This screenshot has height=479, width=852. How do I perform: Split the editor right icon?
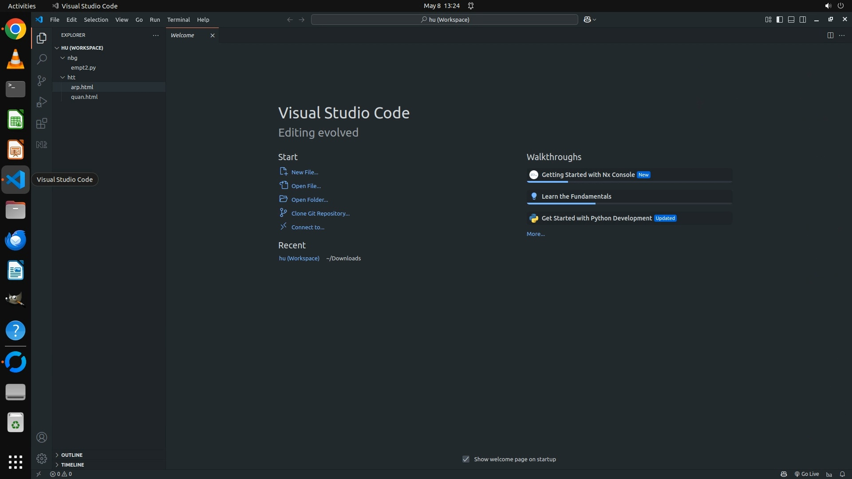tap(830, 35)
